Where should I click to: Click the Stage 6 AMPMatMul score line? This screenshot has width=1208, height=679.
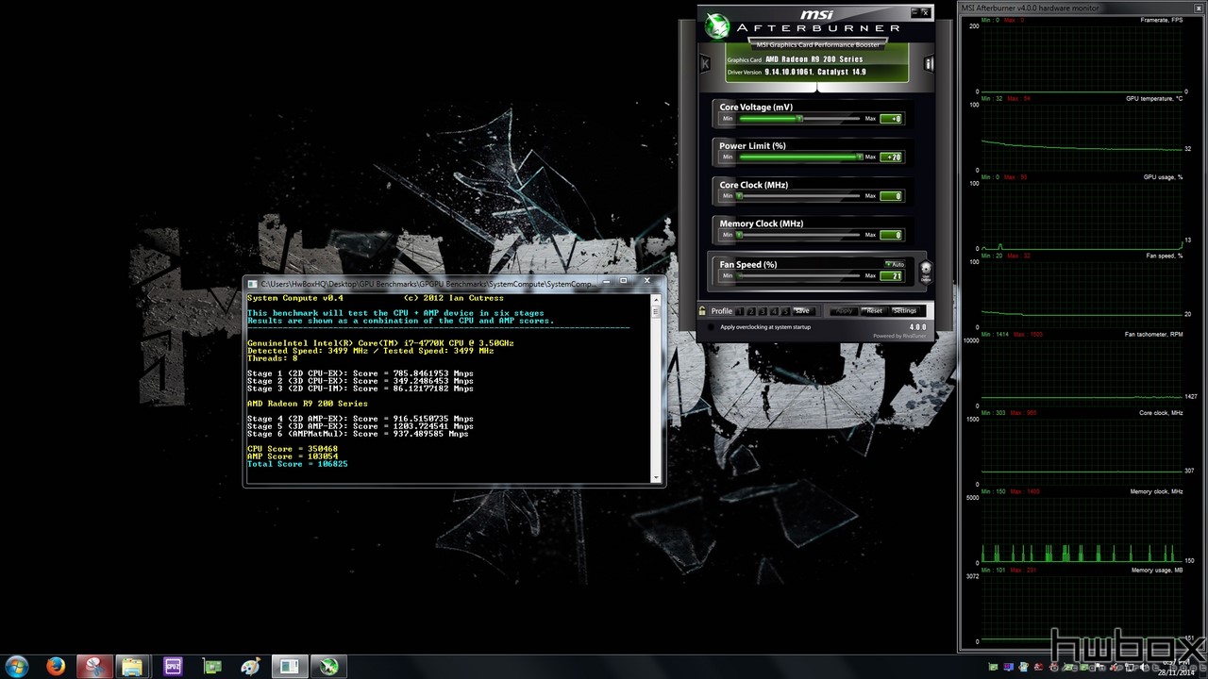358,434
